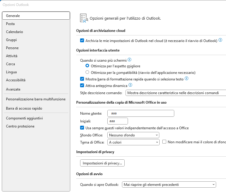
Task: Toggle 'Mostra barra di formattazione rapida' checkbox
Action: [x=82, y=79]
